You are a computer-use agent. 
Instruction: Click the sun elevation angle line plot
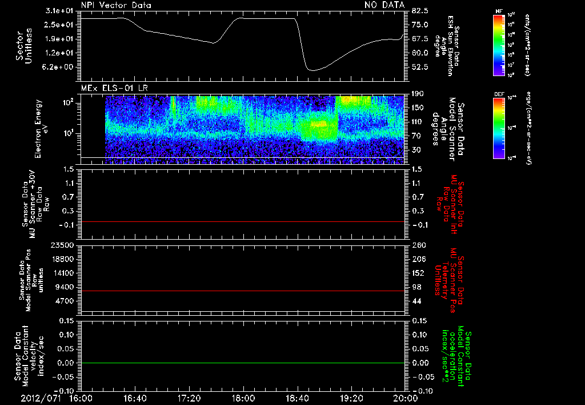pyautogui.click(x=242, y=46)
